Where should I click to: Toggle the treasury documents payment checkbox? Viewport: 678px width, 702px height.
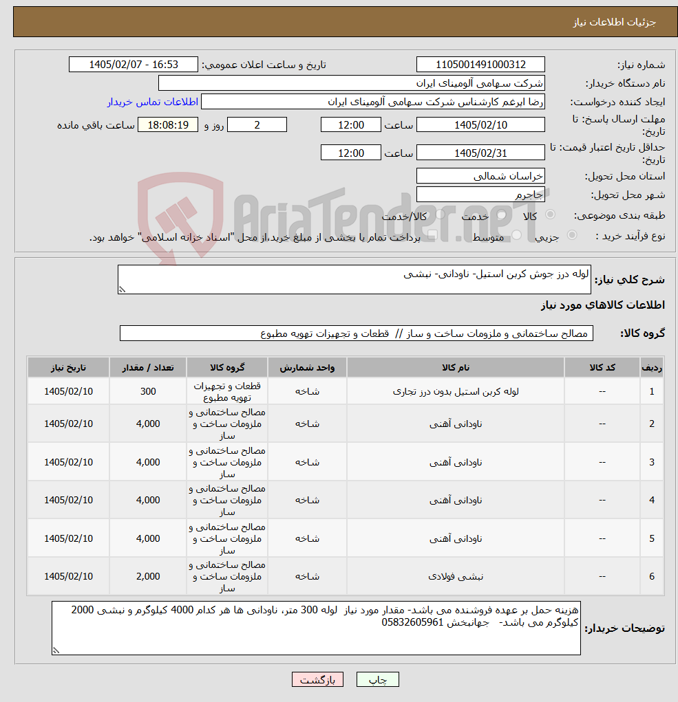tap(432, 235)
